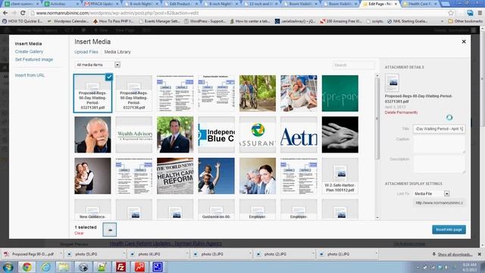Reload the page with the refresh icon
The height and width of the screenshot is (273, 485).
click(23, 13)
